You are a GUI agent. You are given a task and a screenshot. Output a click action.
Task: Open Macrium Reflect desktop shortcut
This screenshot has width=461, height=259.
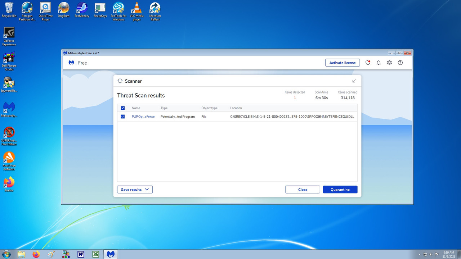tap(155, 12)
